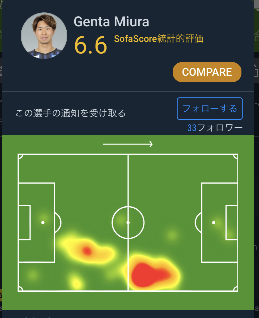This screenshot has height=318, width=259.
Task: Click inside the right six-yard box
Action: point(232,222)
